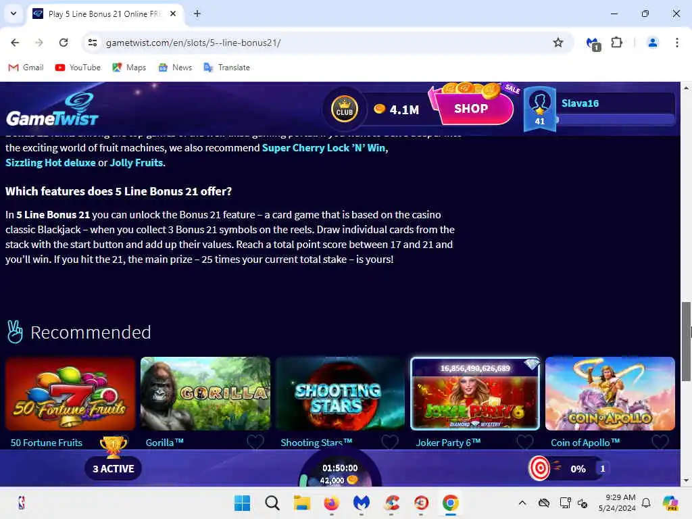This screenshot has width=692, height=519.
Task: Click the Coin of Apollo™ title
Action: [585, 443]
